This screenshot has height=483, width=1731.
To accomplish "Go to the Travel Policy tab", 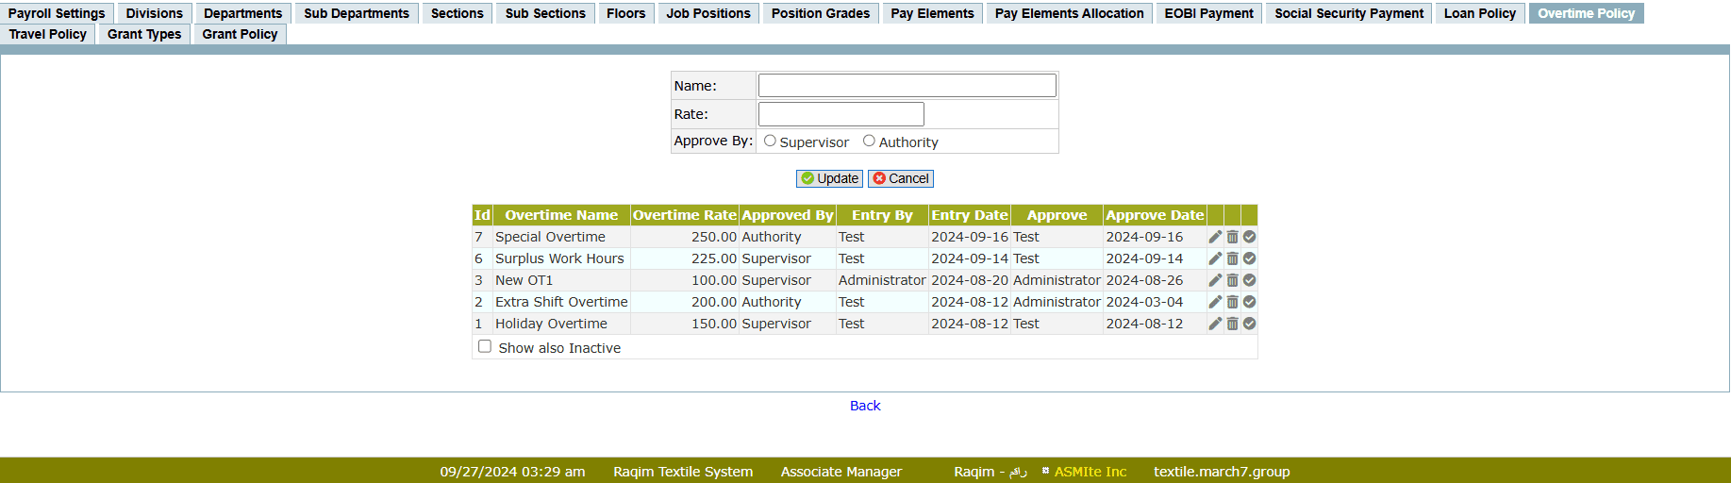I will (x=48, y=34).
